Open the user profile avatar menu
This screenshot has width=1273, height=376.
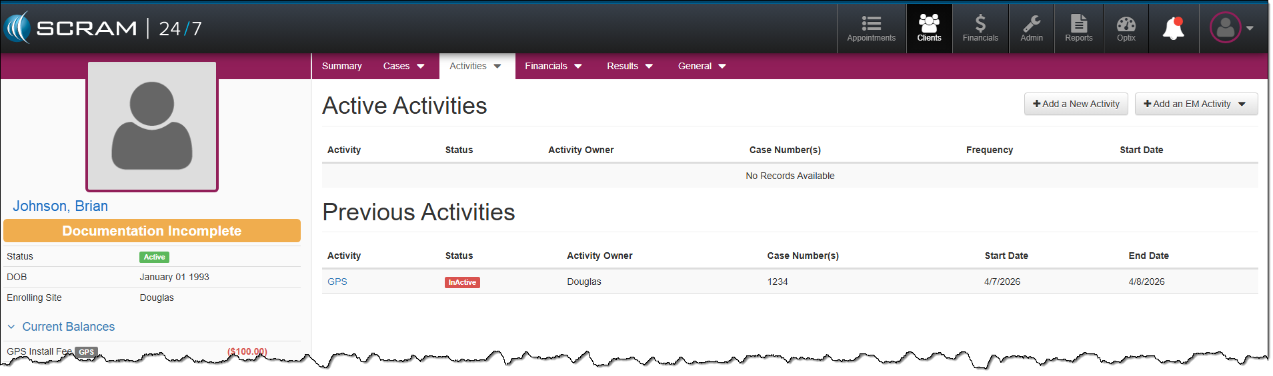(1231, 28)
